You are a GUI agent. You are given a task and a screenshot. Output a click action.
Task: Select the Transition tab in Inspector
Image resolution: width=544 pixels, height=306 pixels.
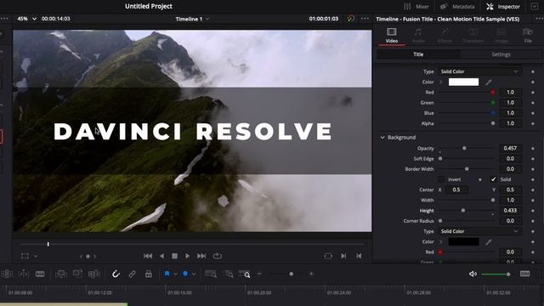coord(473,36)
